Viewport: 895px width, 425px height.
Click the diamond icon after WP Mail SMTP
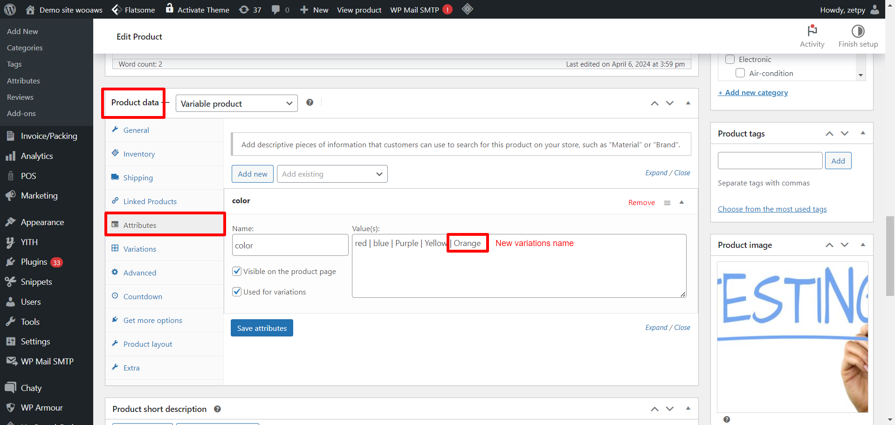(468, 9)
